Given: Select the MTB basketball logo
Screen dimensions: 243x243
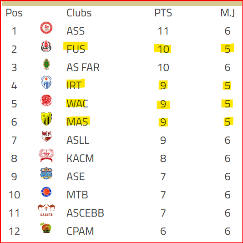Looking at the screenshot, I should point(46,192).
